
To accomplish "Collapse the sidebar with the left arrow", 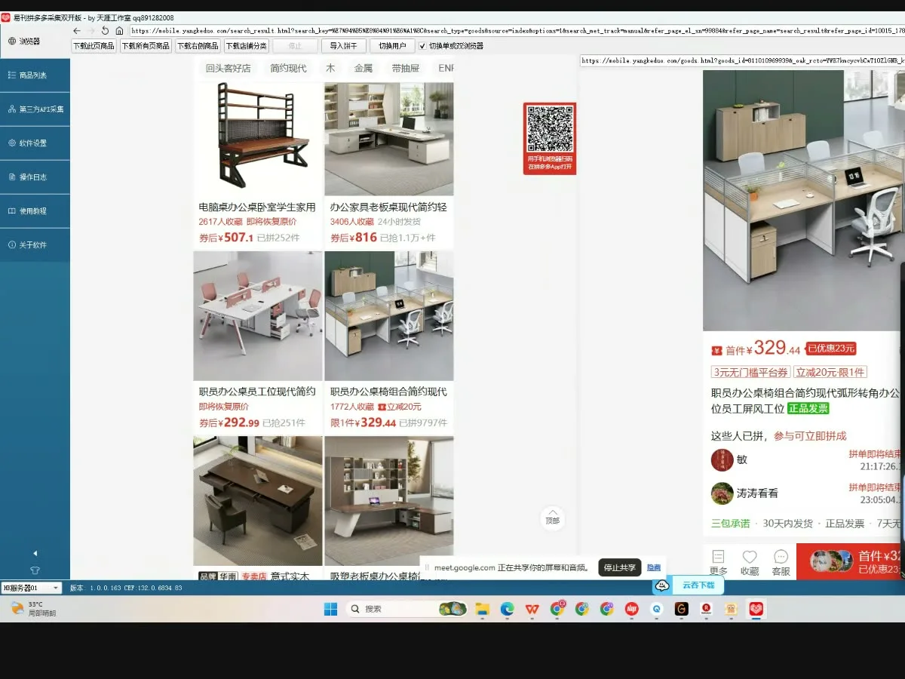I will 35,553.
